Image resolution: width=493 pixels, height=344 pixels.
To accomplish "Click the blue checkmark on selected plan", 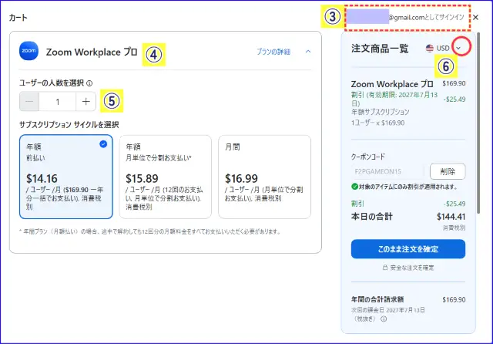I will point(103,144).
